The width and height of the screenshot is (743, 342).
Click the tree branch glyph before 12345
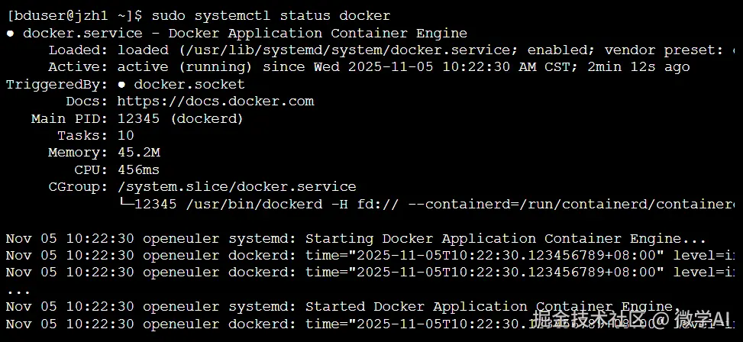coord(126,204)
